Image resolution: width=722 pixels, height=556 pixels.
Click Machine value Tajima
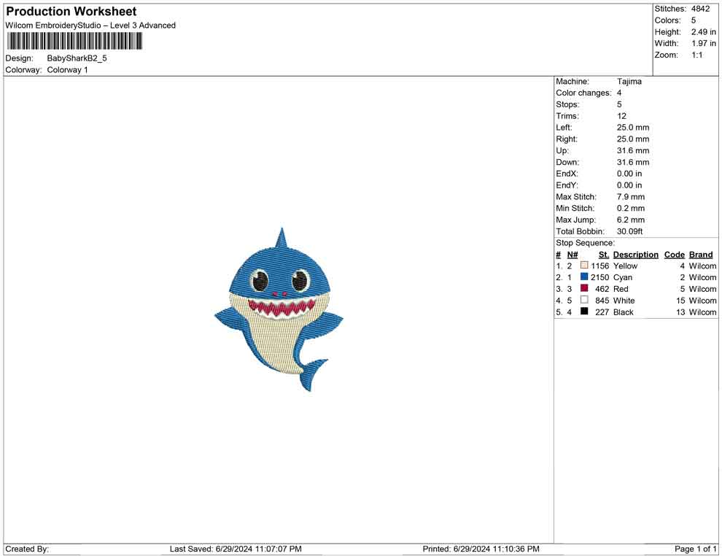point(629,82)
